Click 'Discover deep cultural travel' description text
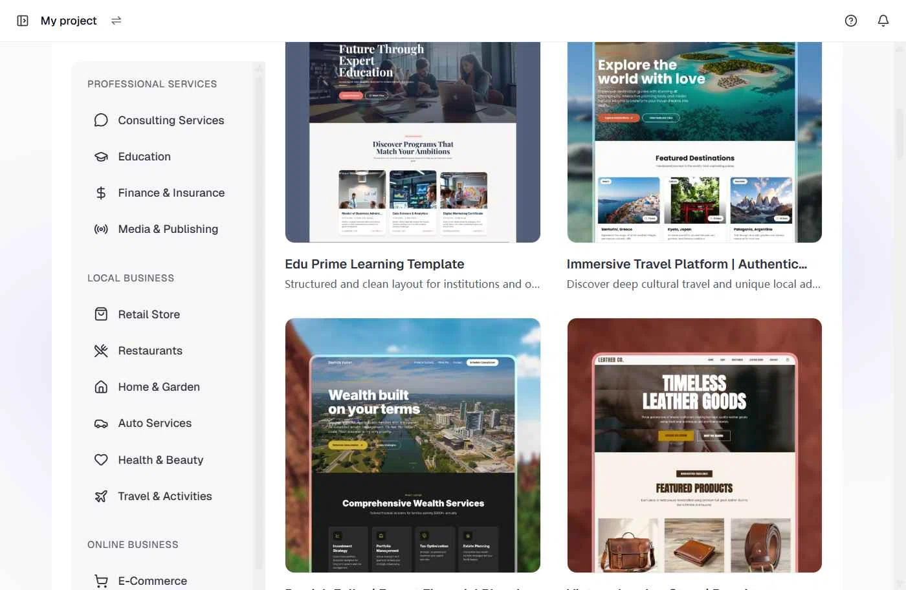This screenshot has height=590, width=906. [x=694, y=284]
